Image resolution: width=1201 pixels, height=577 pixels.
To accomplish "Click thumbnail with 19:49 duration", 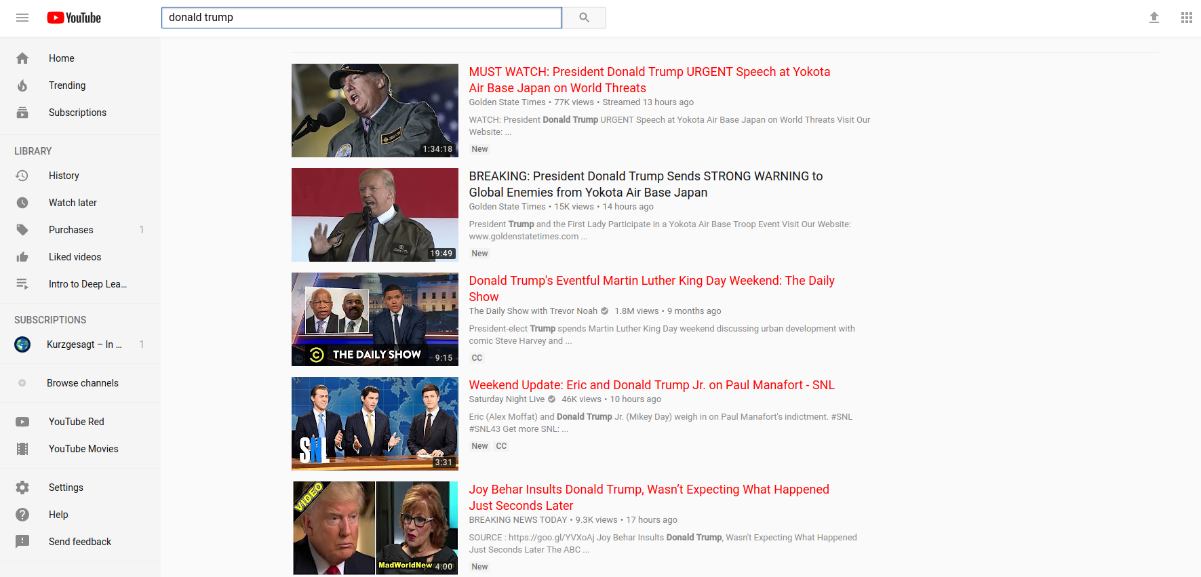I will [375, 215].
